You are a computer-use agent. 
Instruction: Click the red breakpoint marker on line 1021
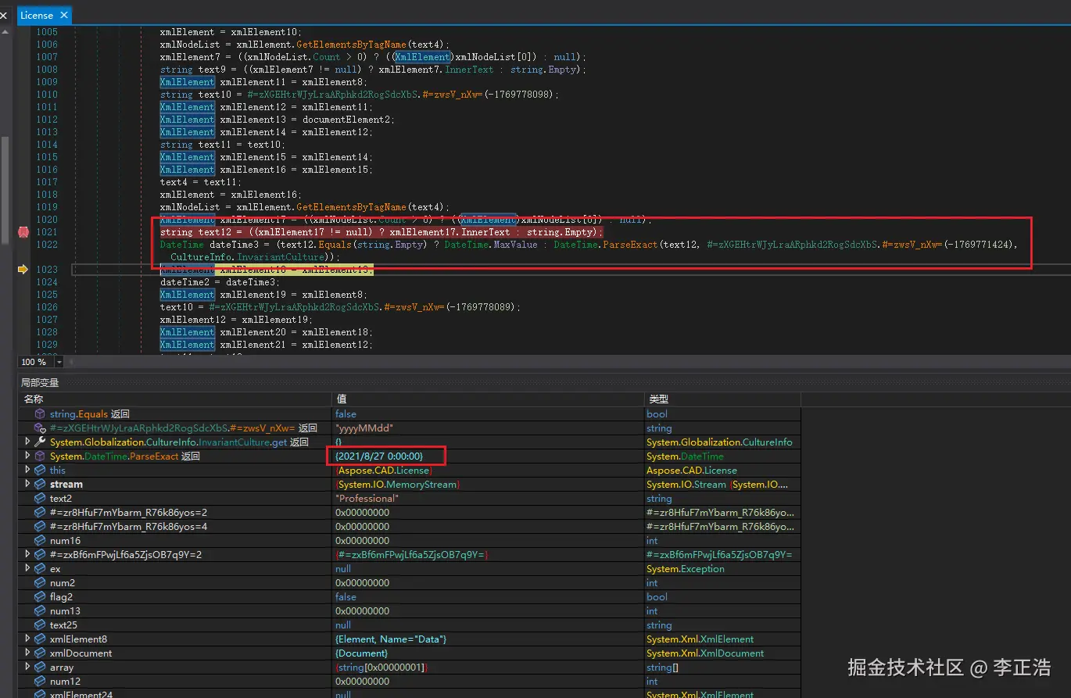(x=23, y=232)
